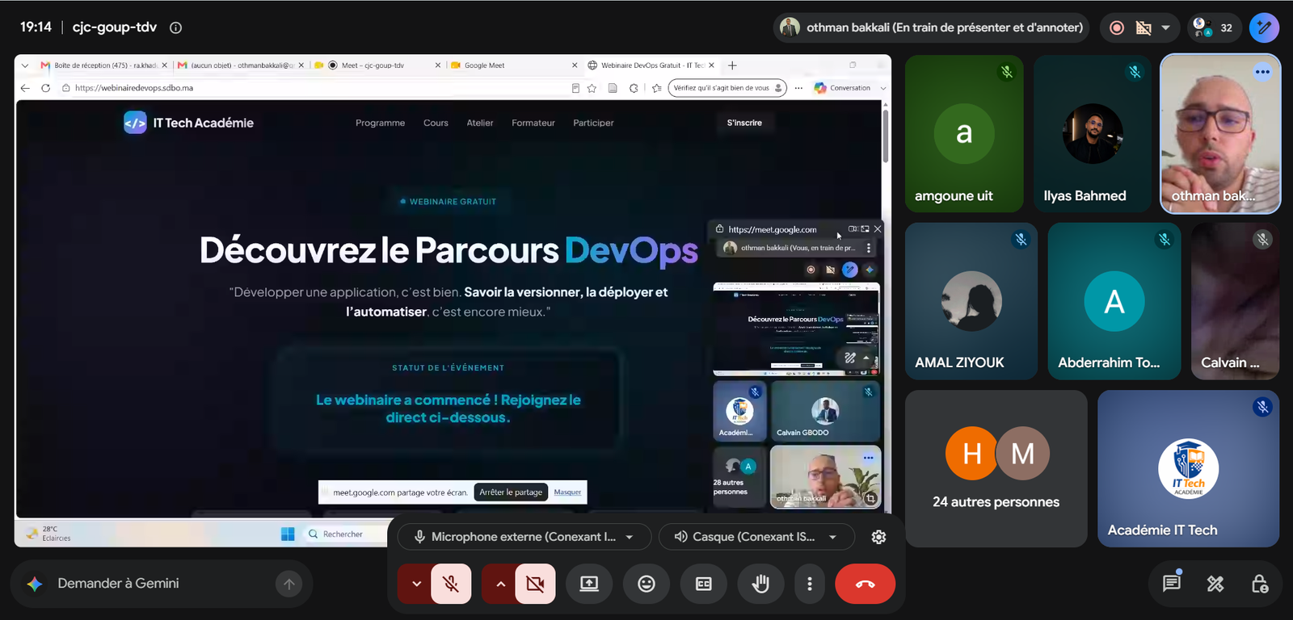Open browser extensions puzzle icon
Screen dimensions: 1293x620
(634, 88)
